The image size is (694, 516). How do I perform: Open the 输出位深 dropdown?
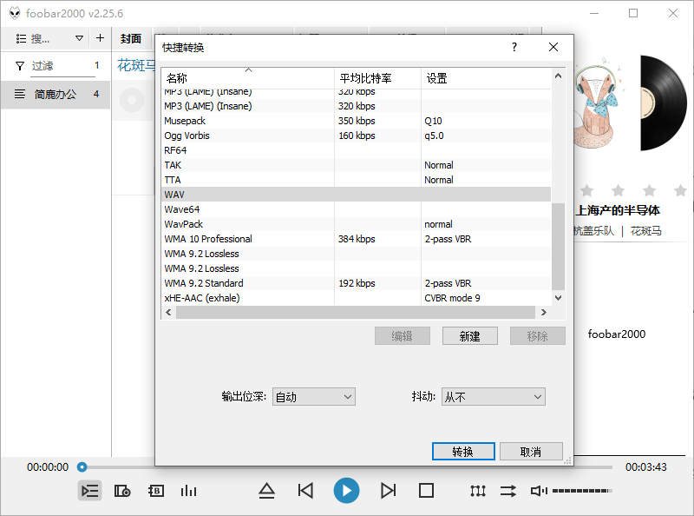(x=313, y=396)
